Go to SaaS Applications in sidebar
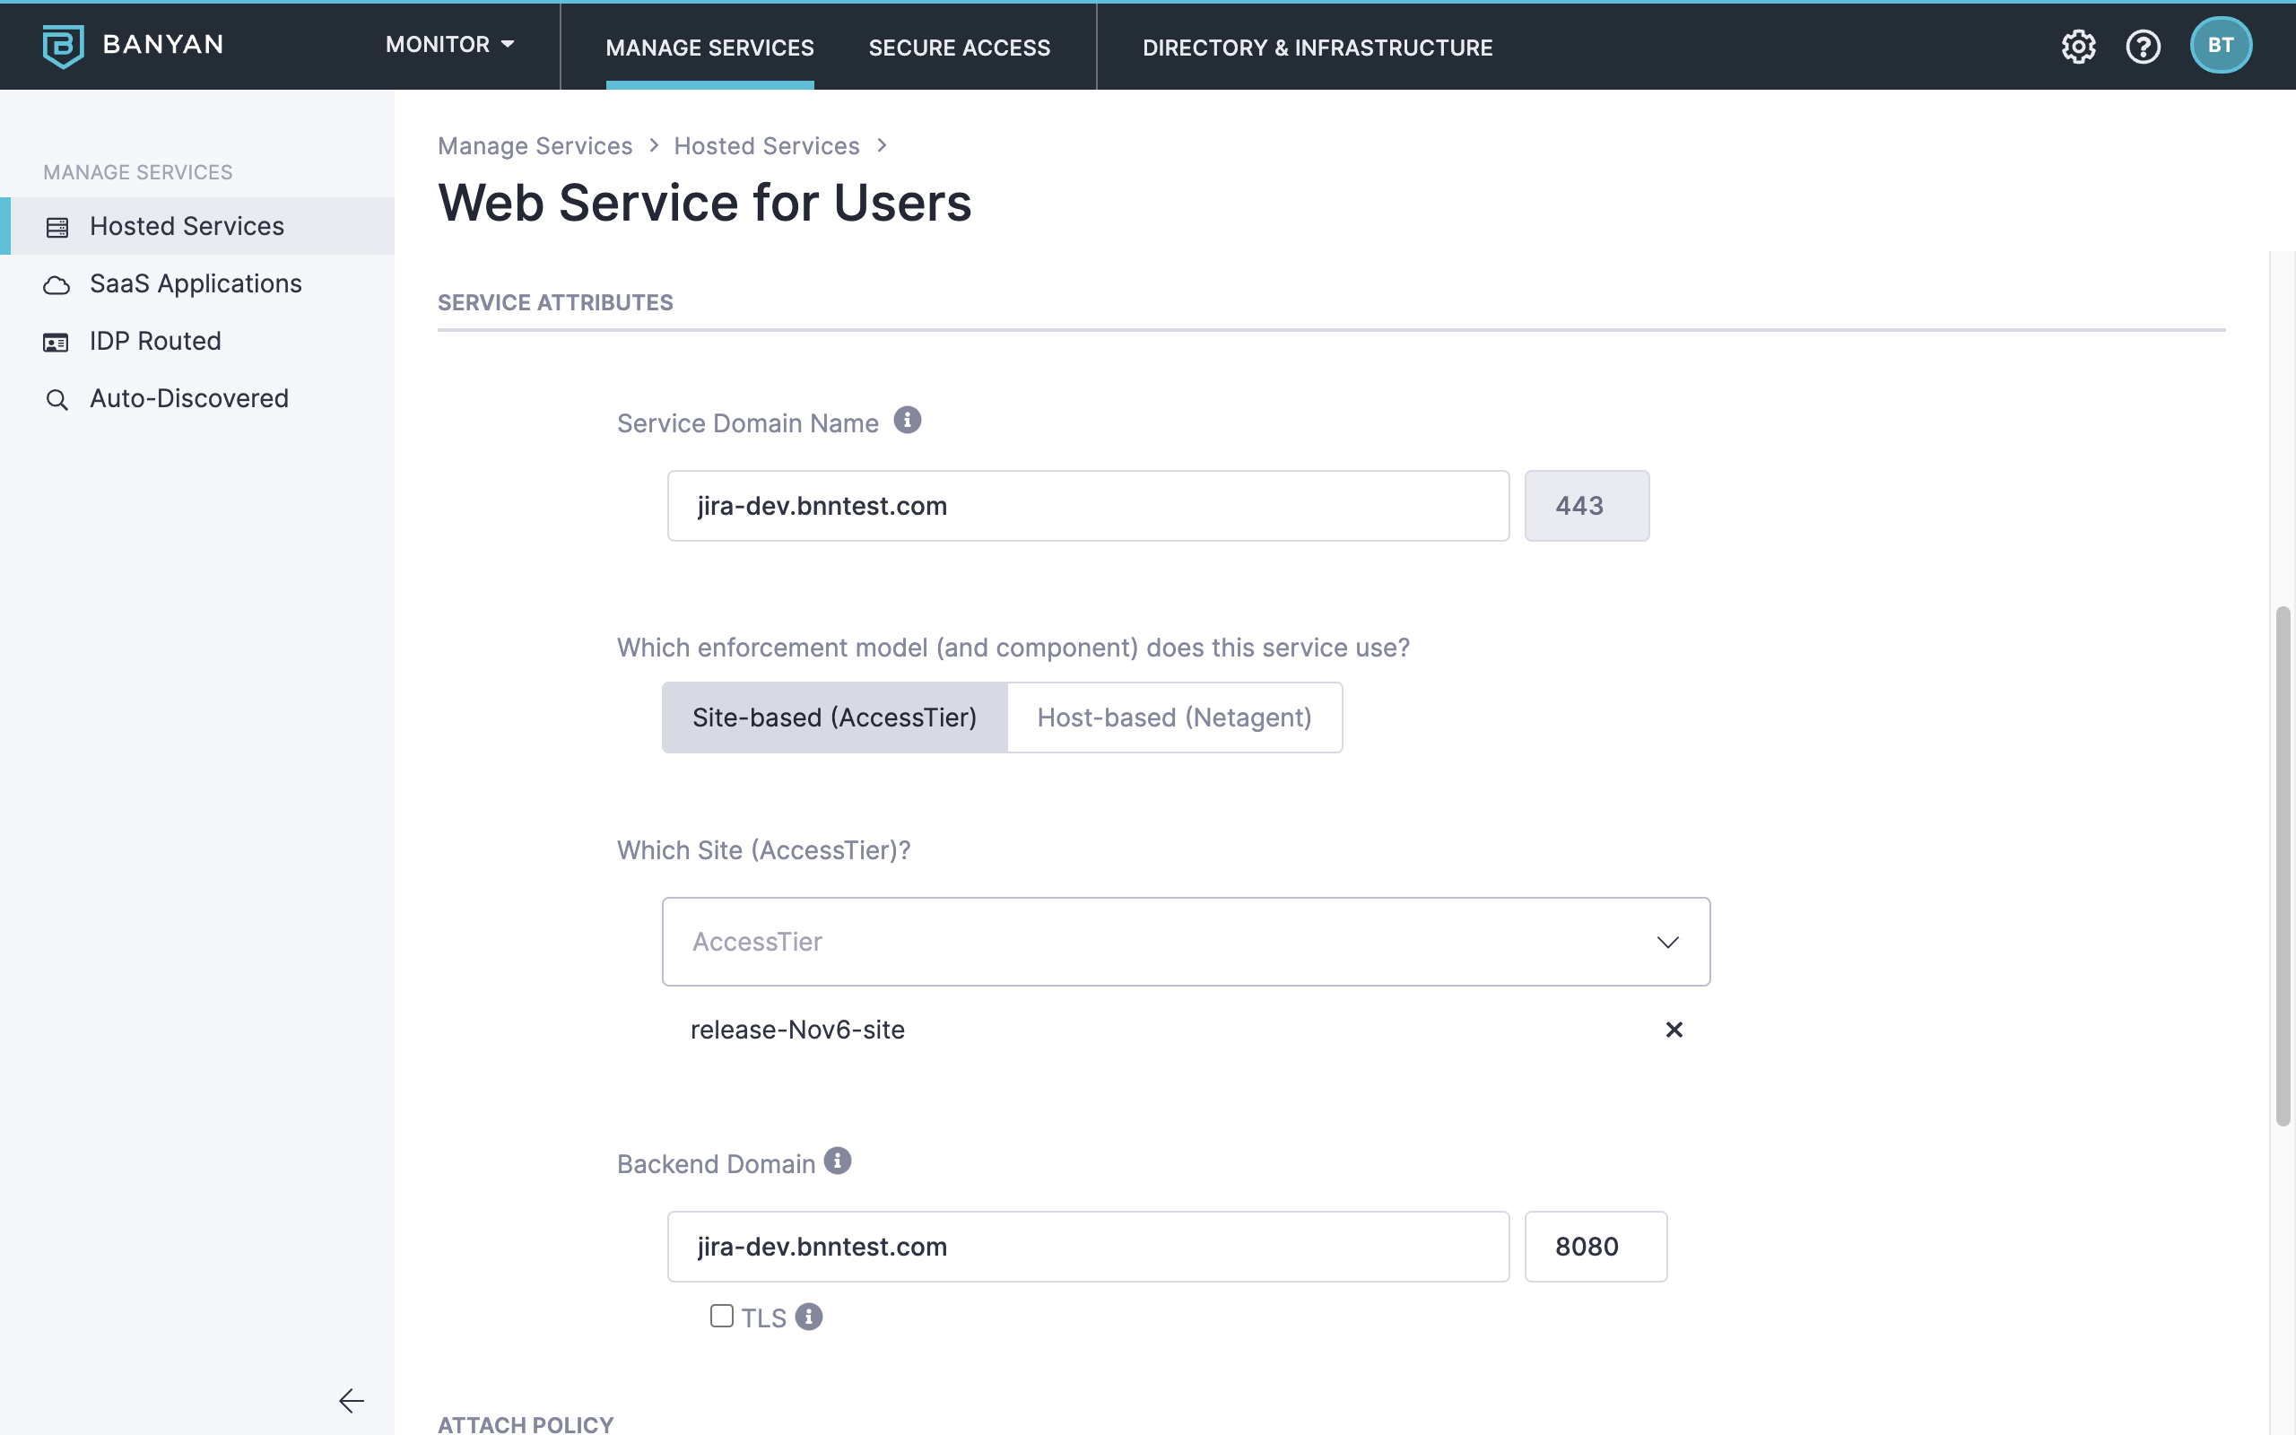The width and height of the screenshot is (2296, 1435). point(196,283)
